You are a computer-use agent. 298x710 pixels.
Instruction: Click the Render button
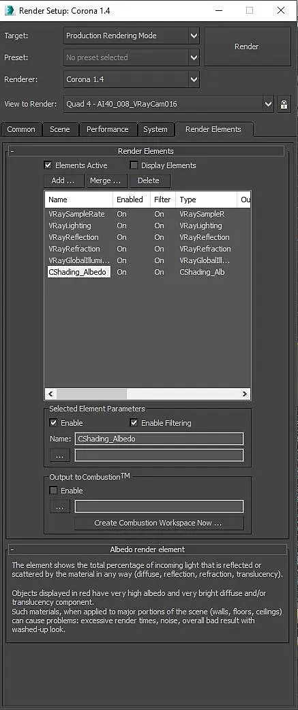[x=247, y=46]
